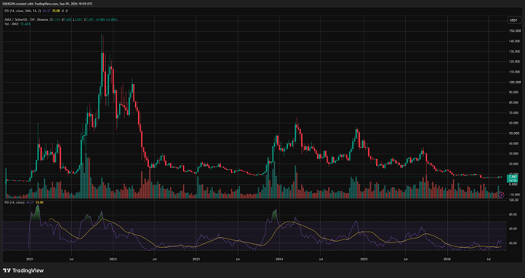Click the green 7.597 current price label on the axis
The height and width of the screenshot is (278, 525).
513,177
